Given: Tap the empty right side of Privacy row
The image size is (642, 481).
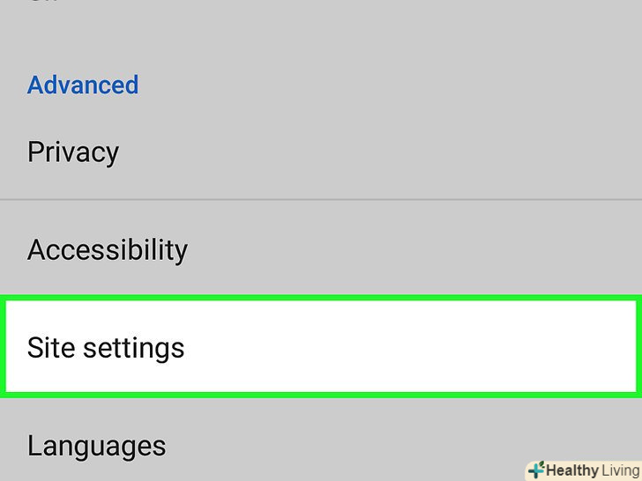Looking at the screenshot, I should tap(441, 152).
